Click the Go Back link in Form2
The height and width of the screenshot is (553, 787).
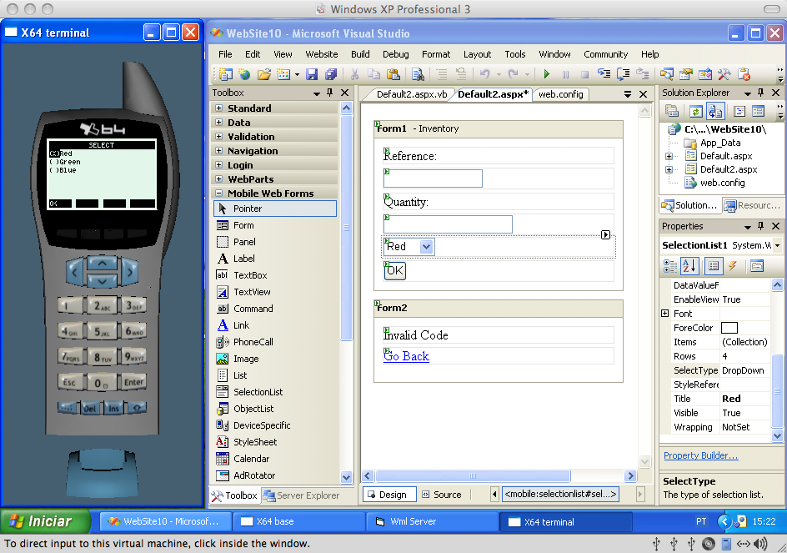[x=406, y=356]
